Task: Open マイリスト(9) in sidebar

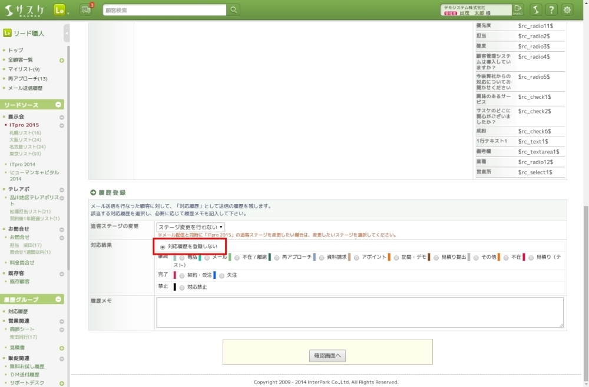Action: pyautogui.click(x=24, y=69)
